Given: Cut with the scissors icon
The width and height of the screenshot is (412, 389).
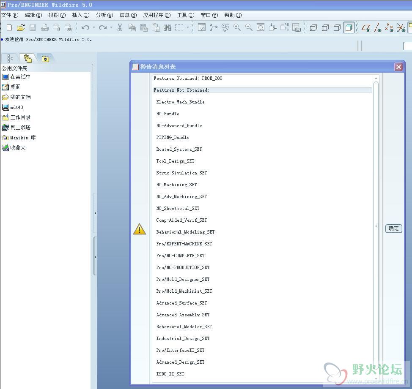Looking at the screenshot, I should 120,27.
